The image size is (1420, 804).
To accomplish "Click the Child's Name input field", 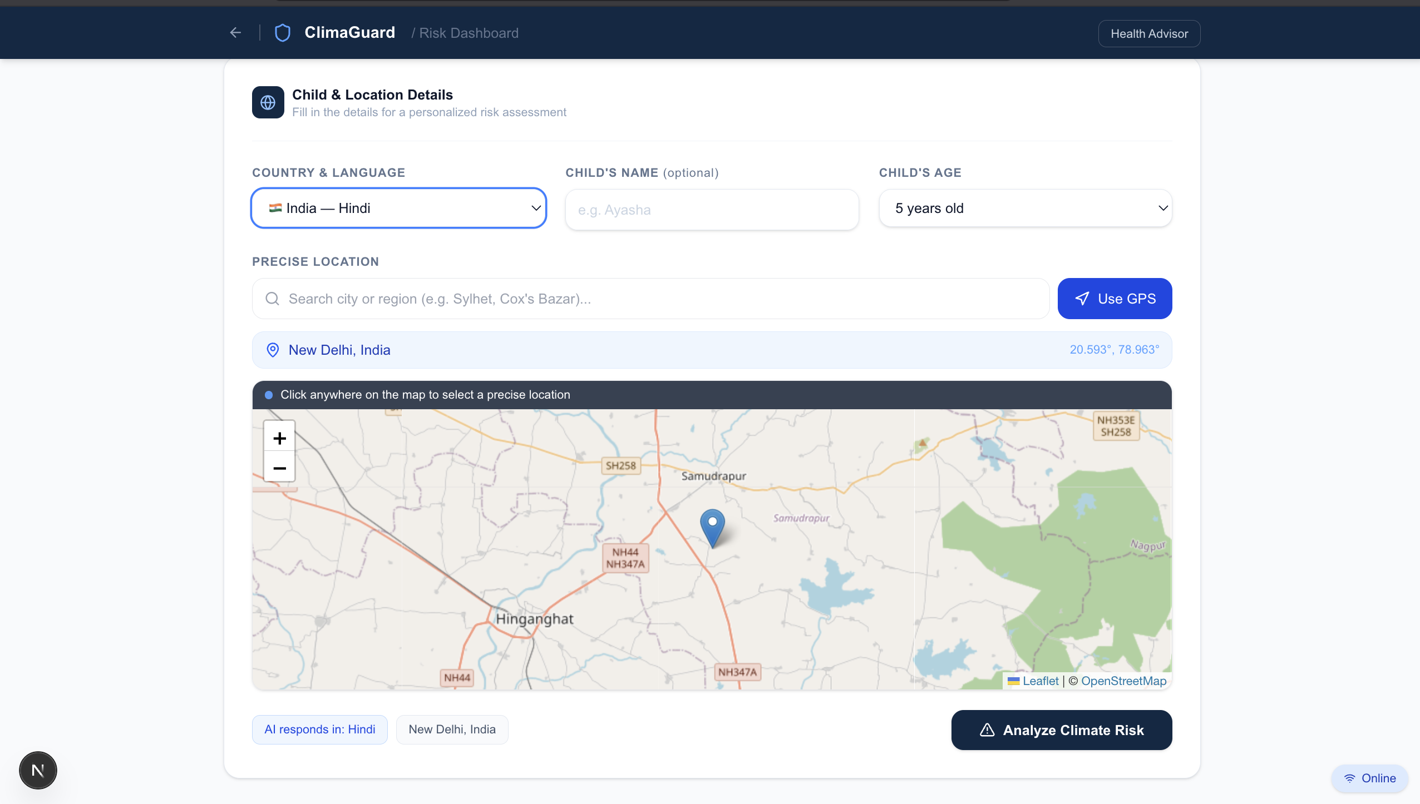I will tap(712, 210).
